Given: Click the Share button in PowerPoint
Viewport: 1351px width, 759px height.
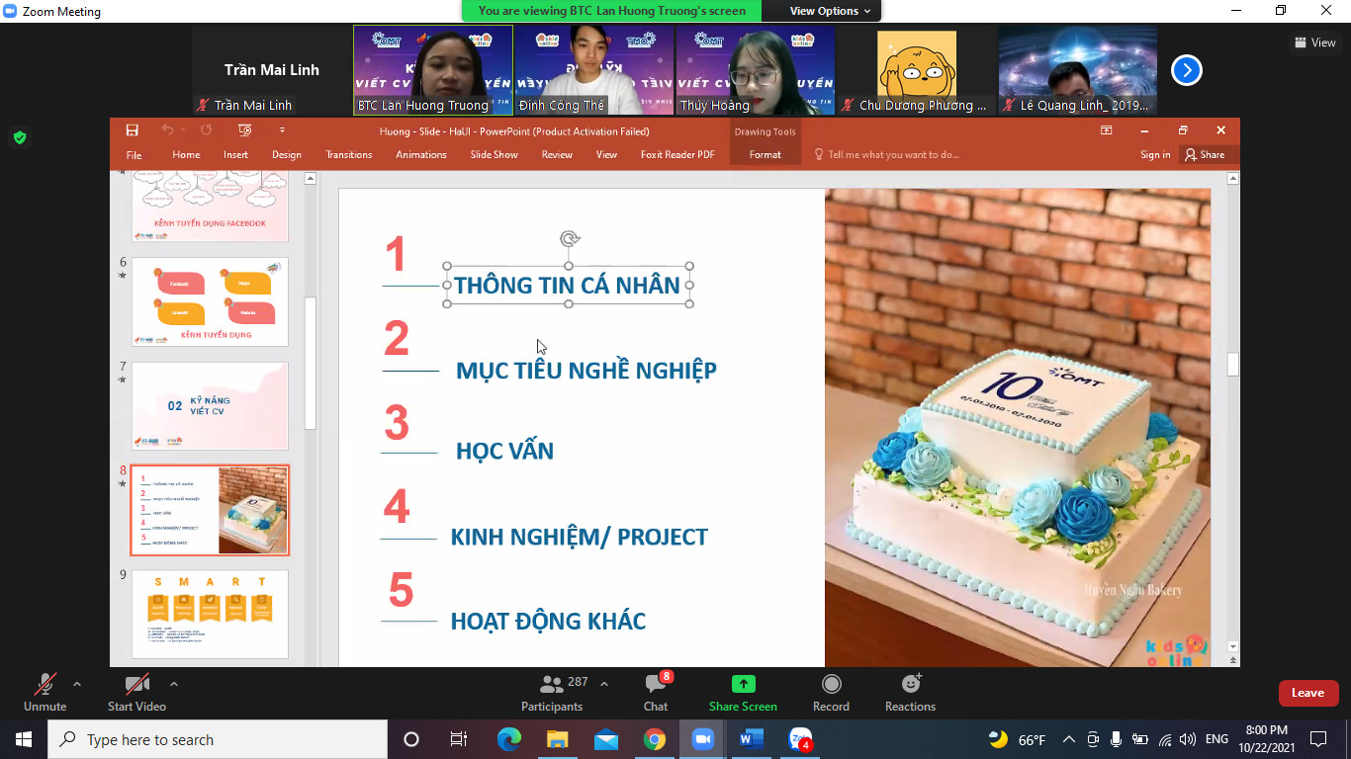Looking at the screenshot, I should 1205,155.
